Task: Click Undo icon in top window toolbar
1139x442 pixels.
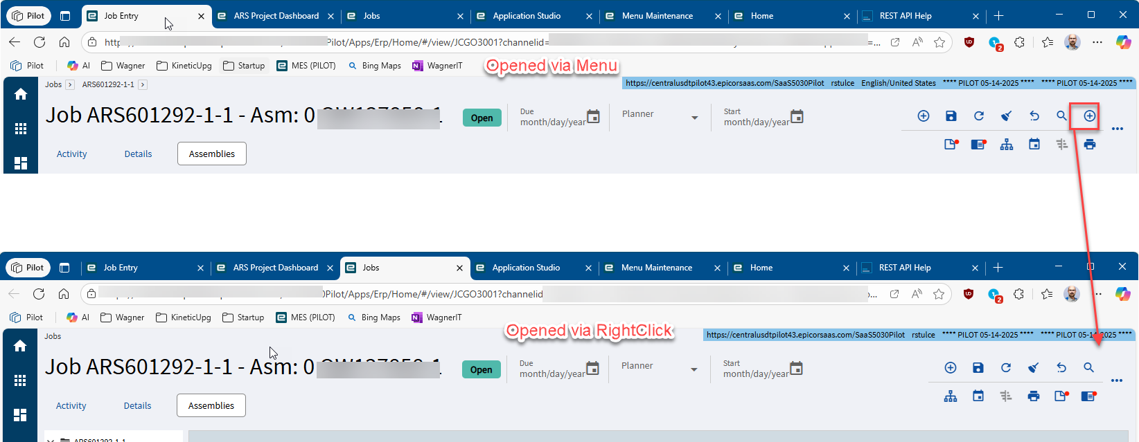Action: pyautogui.click(x=1034, y=116)
